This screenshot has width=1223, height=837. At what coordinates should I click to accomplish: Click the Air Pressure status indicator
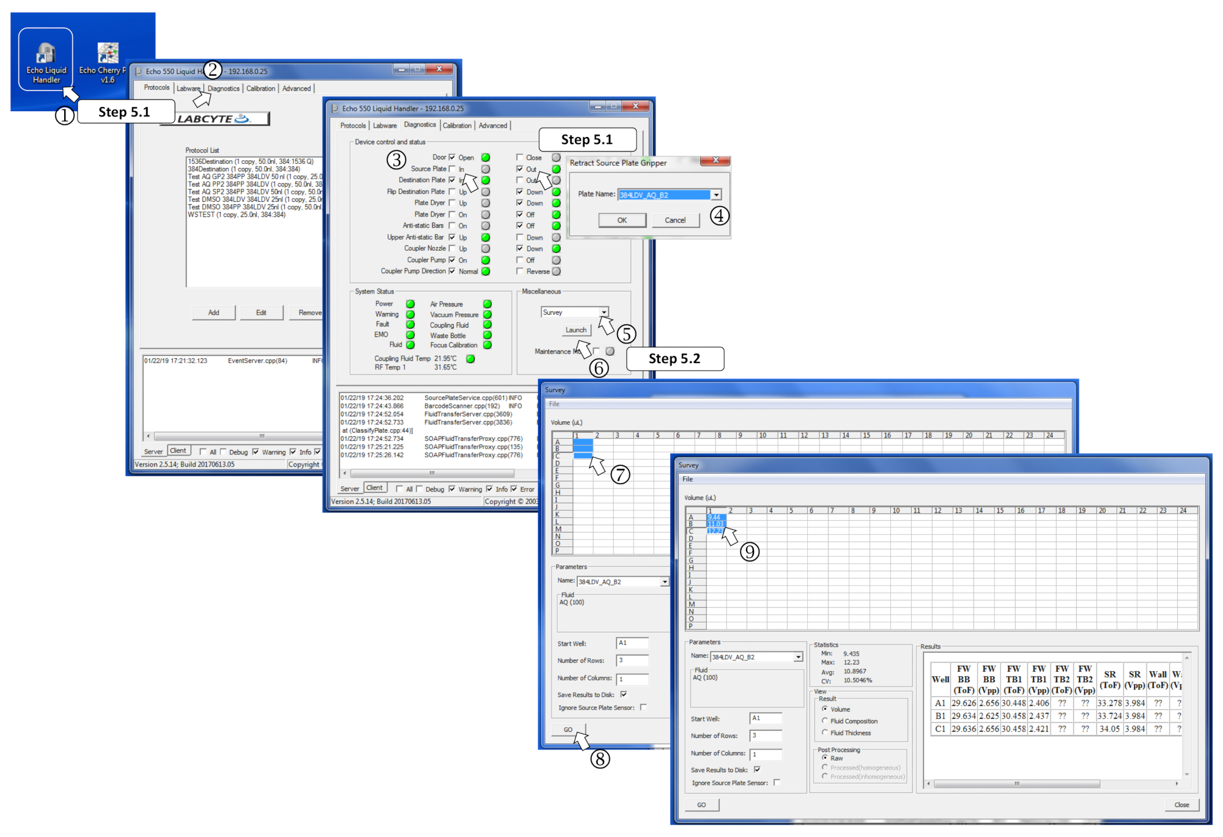click(x=487, y=304)
